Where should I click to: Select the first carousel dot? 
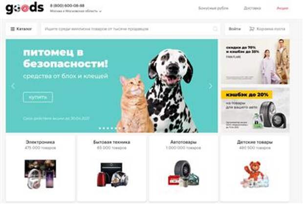100,128
